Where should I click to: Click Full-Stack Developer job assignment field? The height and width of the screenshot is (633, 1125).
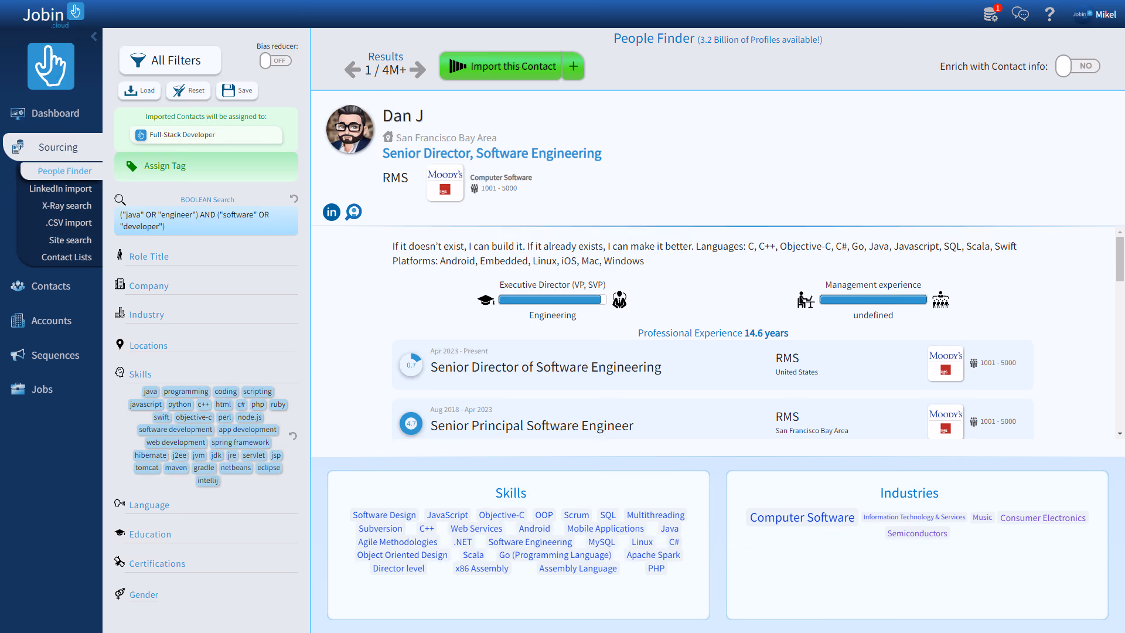[x=206, y=135]
